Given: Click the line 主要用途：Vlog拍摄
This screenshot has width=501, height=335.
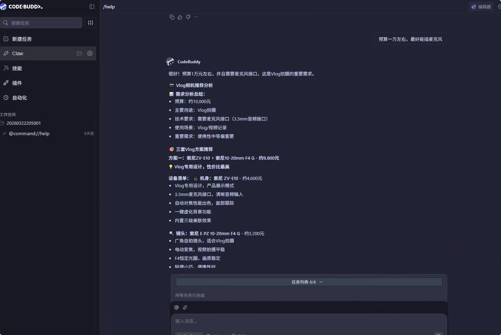Looking at the screenshot, I should click(x=195, y=110).
